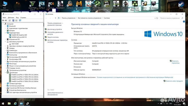
Task: Click the up arrow in System window navigation
Action: 55,18
